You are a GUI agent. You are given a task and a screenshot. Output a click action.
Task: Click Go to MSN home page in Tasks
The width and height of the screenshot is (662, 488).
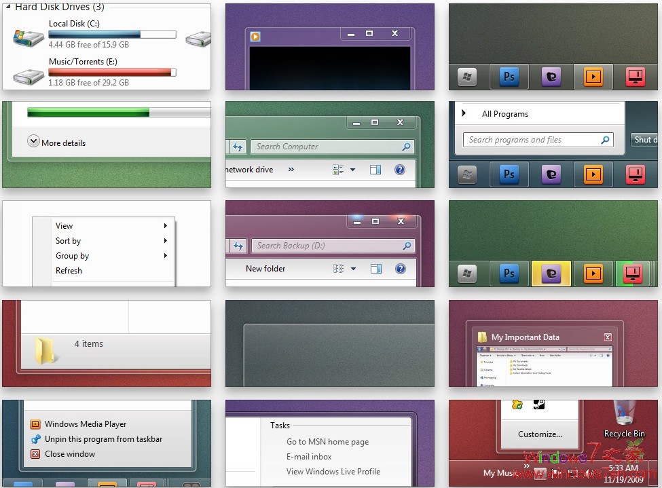click(327, 441)
